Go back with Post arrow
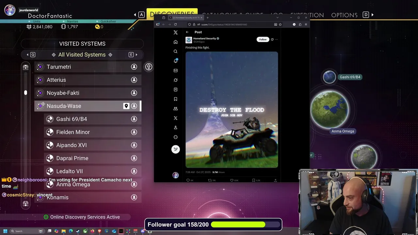The image size is (418, 235). pyautogui.click(x=187, y=32)
